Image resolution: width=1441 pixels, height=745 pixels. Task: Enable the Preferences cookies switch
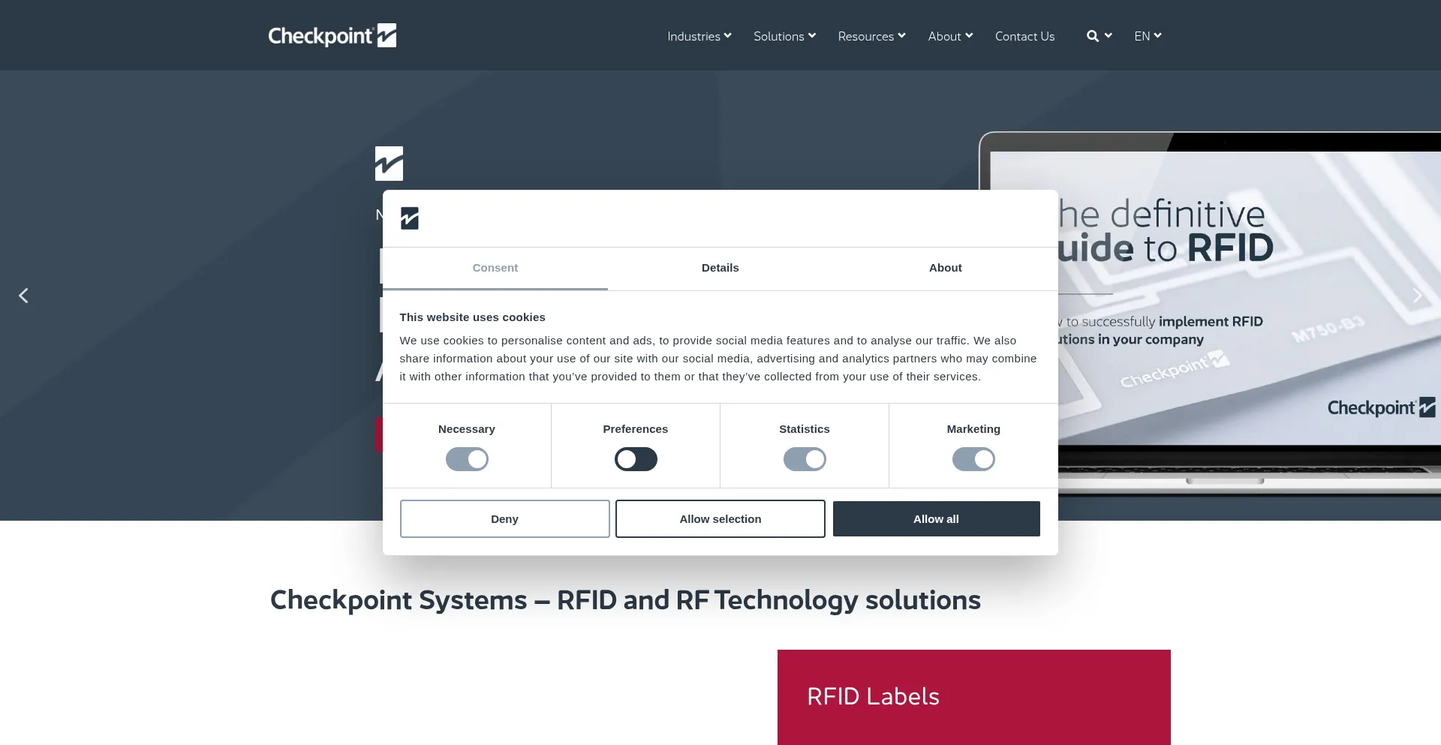pyautogui.click(x=636, y=459)
